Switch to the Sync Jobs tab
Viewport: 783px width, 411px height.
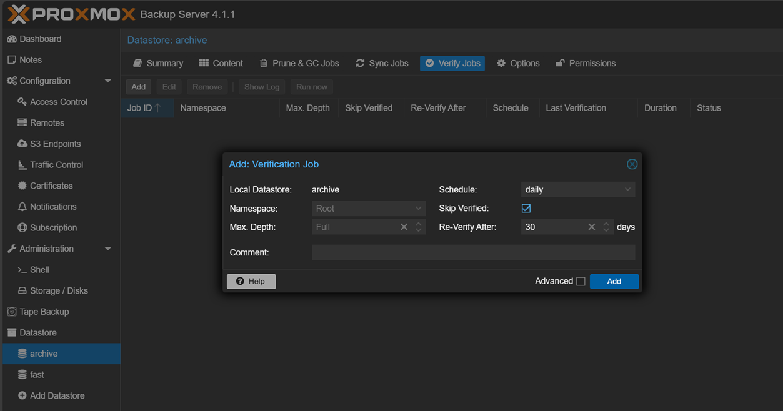click(x=382, y=63)
